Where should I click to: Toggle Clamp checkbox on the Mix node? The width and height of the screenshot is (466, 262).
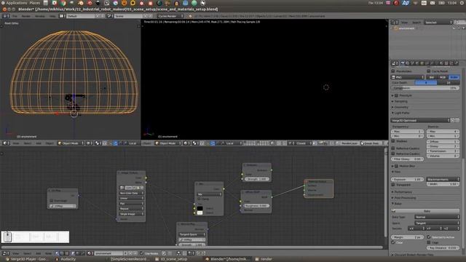click(199, 199)
